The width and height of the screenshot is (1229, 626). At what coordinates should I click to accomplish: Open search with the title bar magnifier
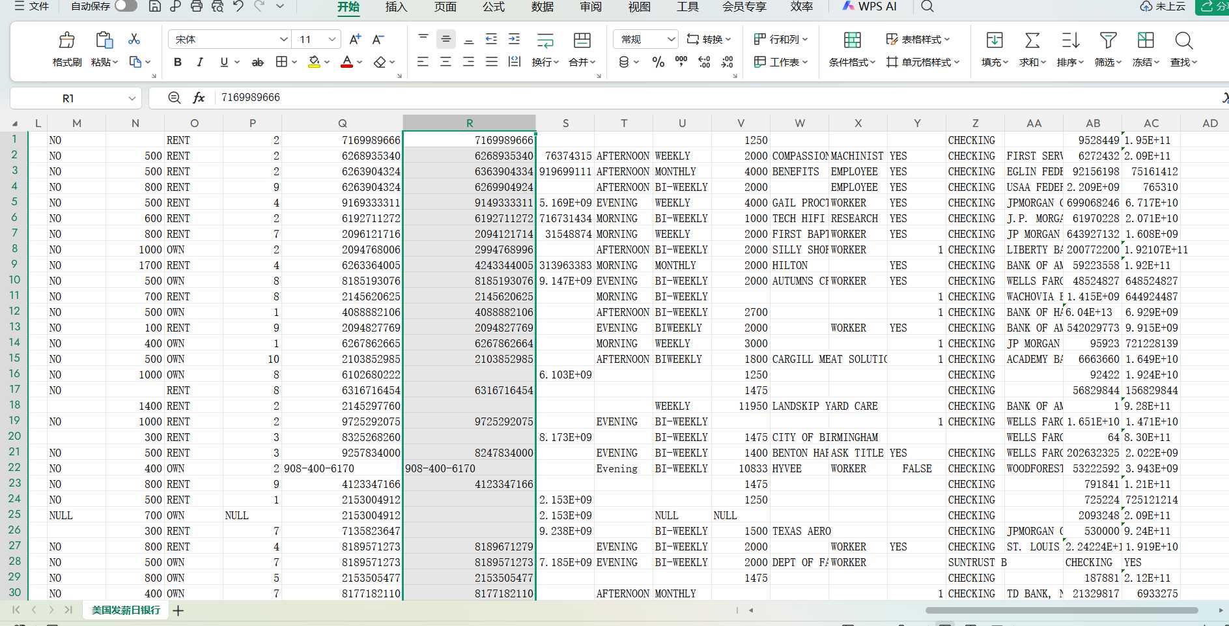[927, 7]
